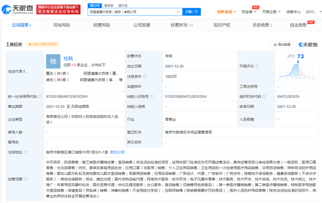322x203 pixels.
Task: Click help icon next to 经营范围
Action: click(x=25, y=179)
